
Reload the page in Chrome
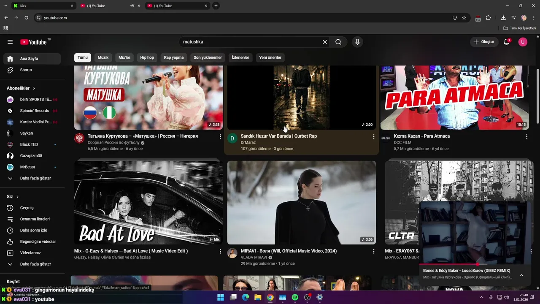(26, 18)
